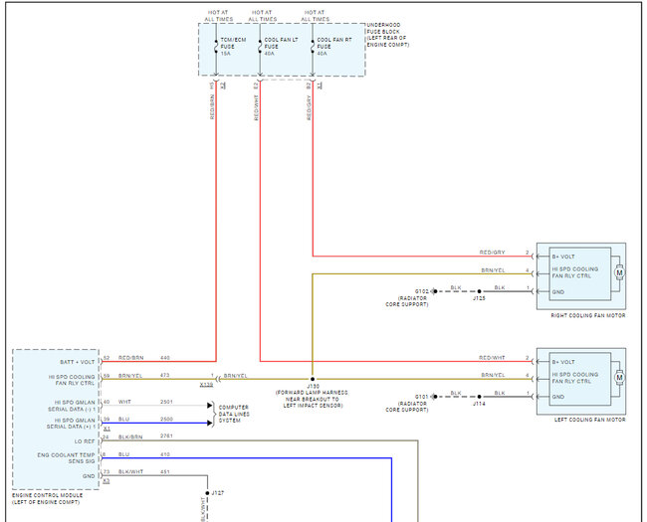Click ECM pin number 39
Viewport: 647px width, 522px height.
[107, 419]
